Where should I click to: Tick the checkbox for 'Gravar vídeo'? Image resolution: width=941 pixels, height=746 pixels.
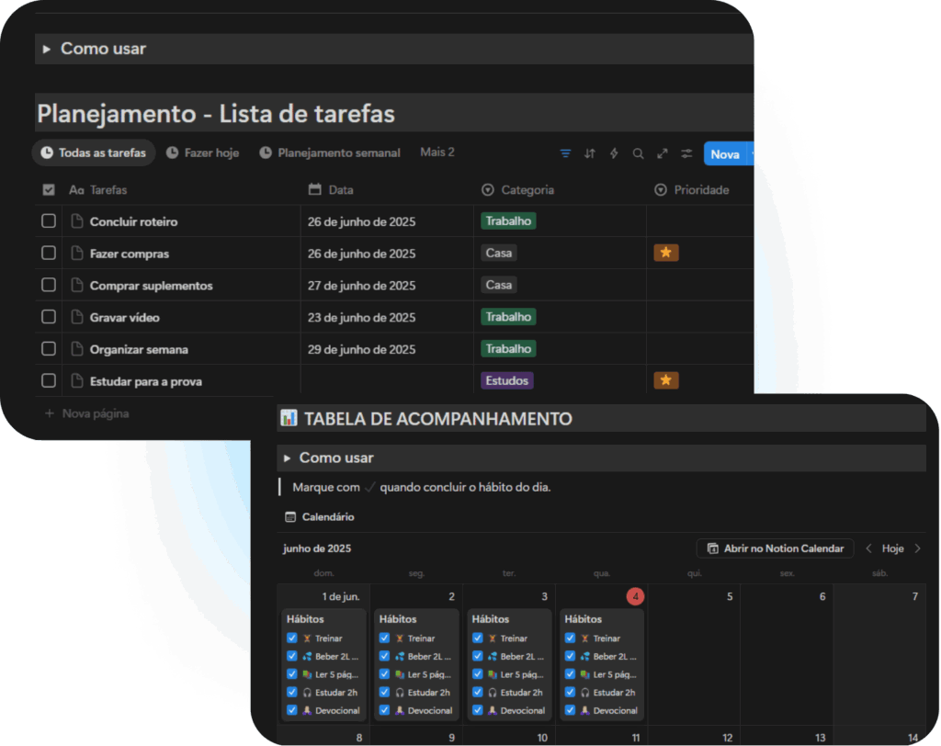click(49, 317)
